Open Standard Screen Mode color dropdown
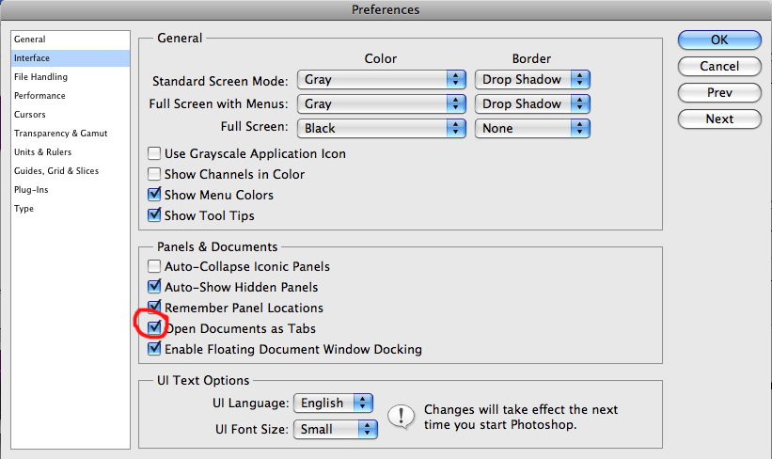 382,79
